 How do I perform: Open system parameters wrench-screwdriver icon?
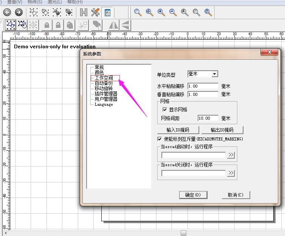click(95, 12)
